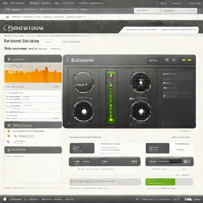Click the circular icon in the dark panel header
The width and height of the screenshot is (203, 203).
coord(174,60)
